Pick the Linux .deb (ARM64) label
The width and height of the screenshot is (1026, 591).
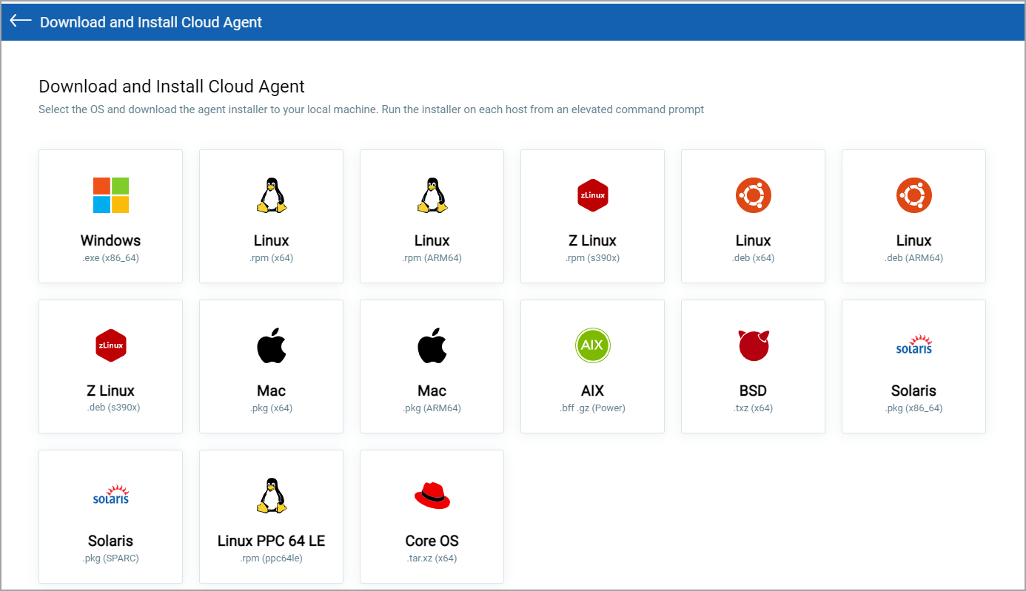point(914,240)
